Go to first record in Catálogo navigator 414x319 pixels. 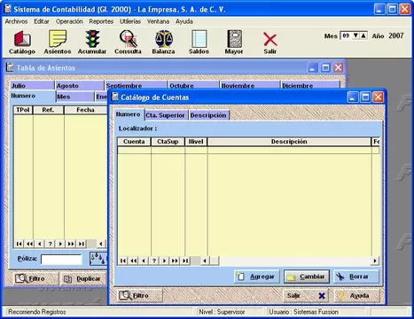point(123,261)
